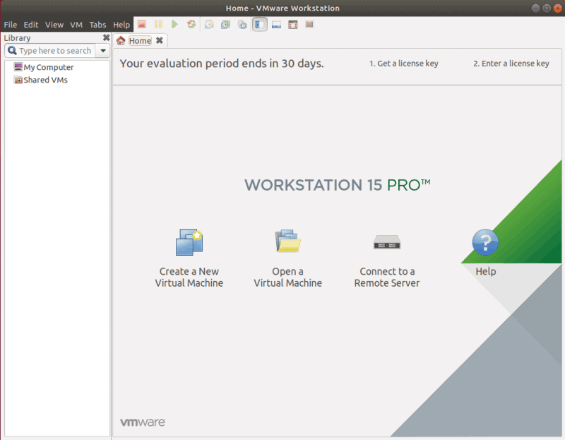Click the Get a license key link
Image resolution: width=565 pixels, height=440 pixels.
coord(403,64)
